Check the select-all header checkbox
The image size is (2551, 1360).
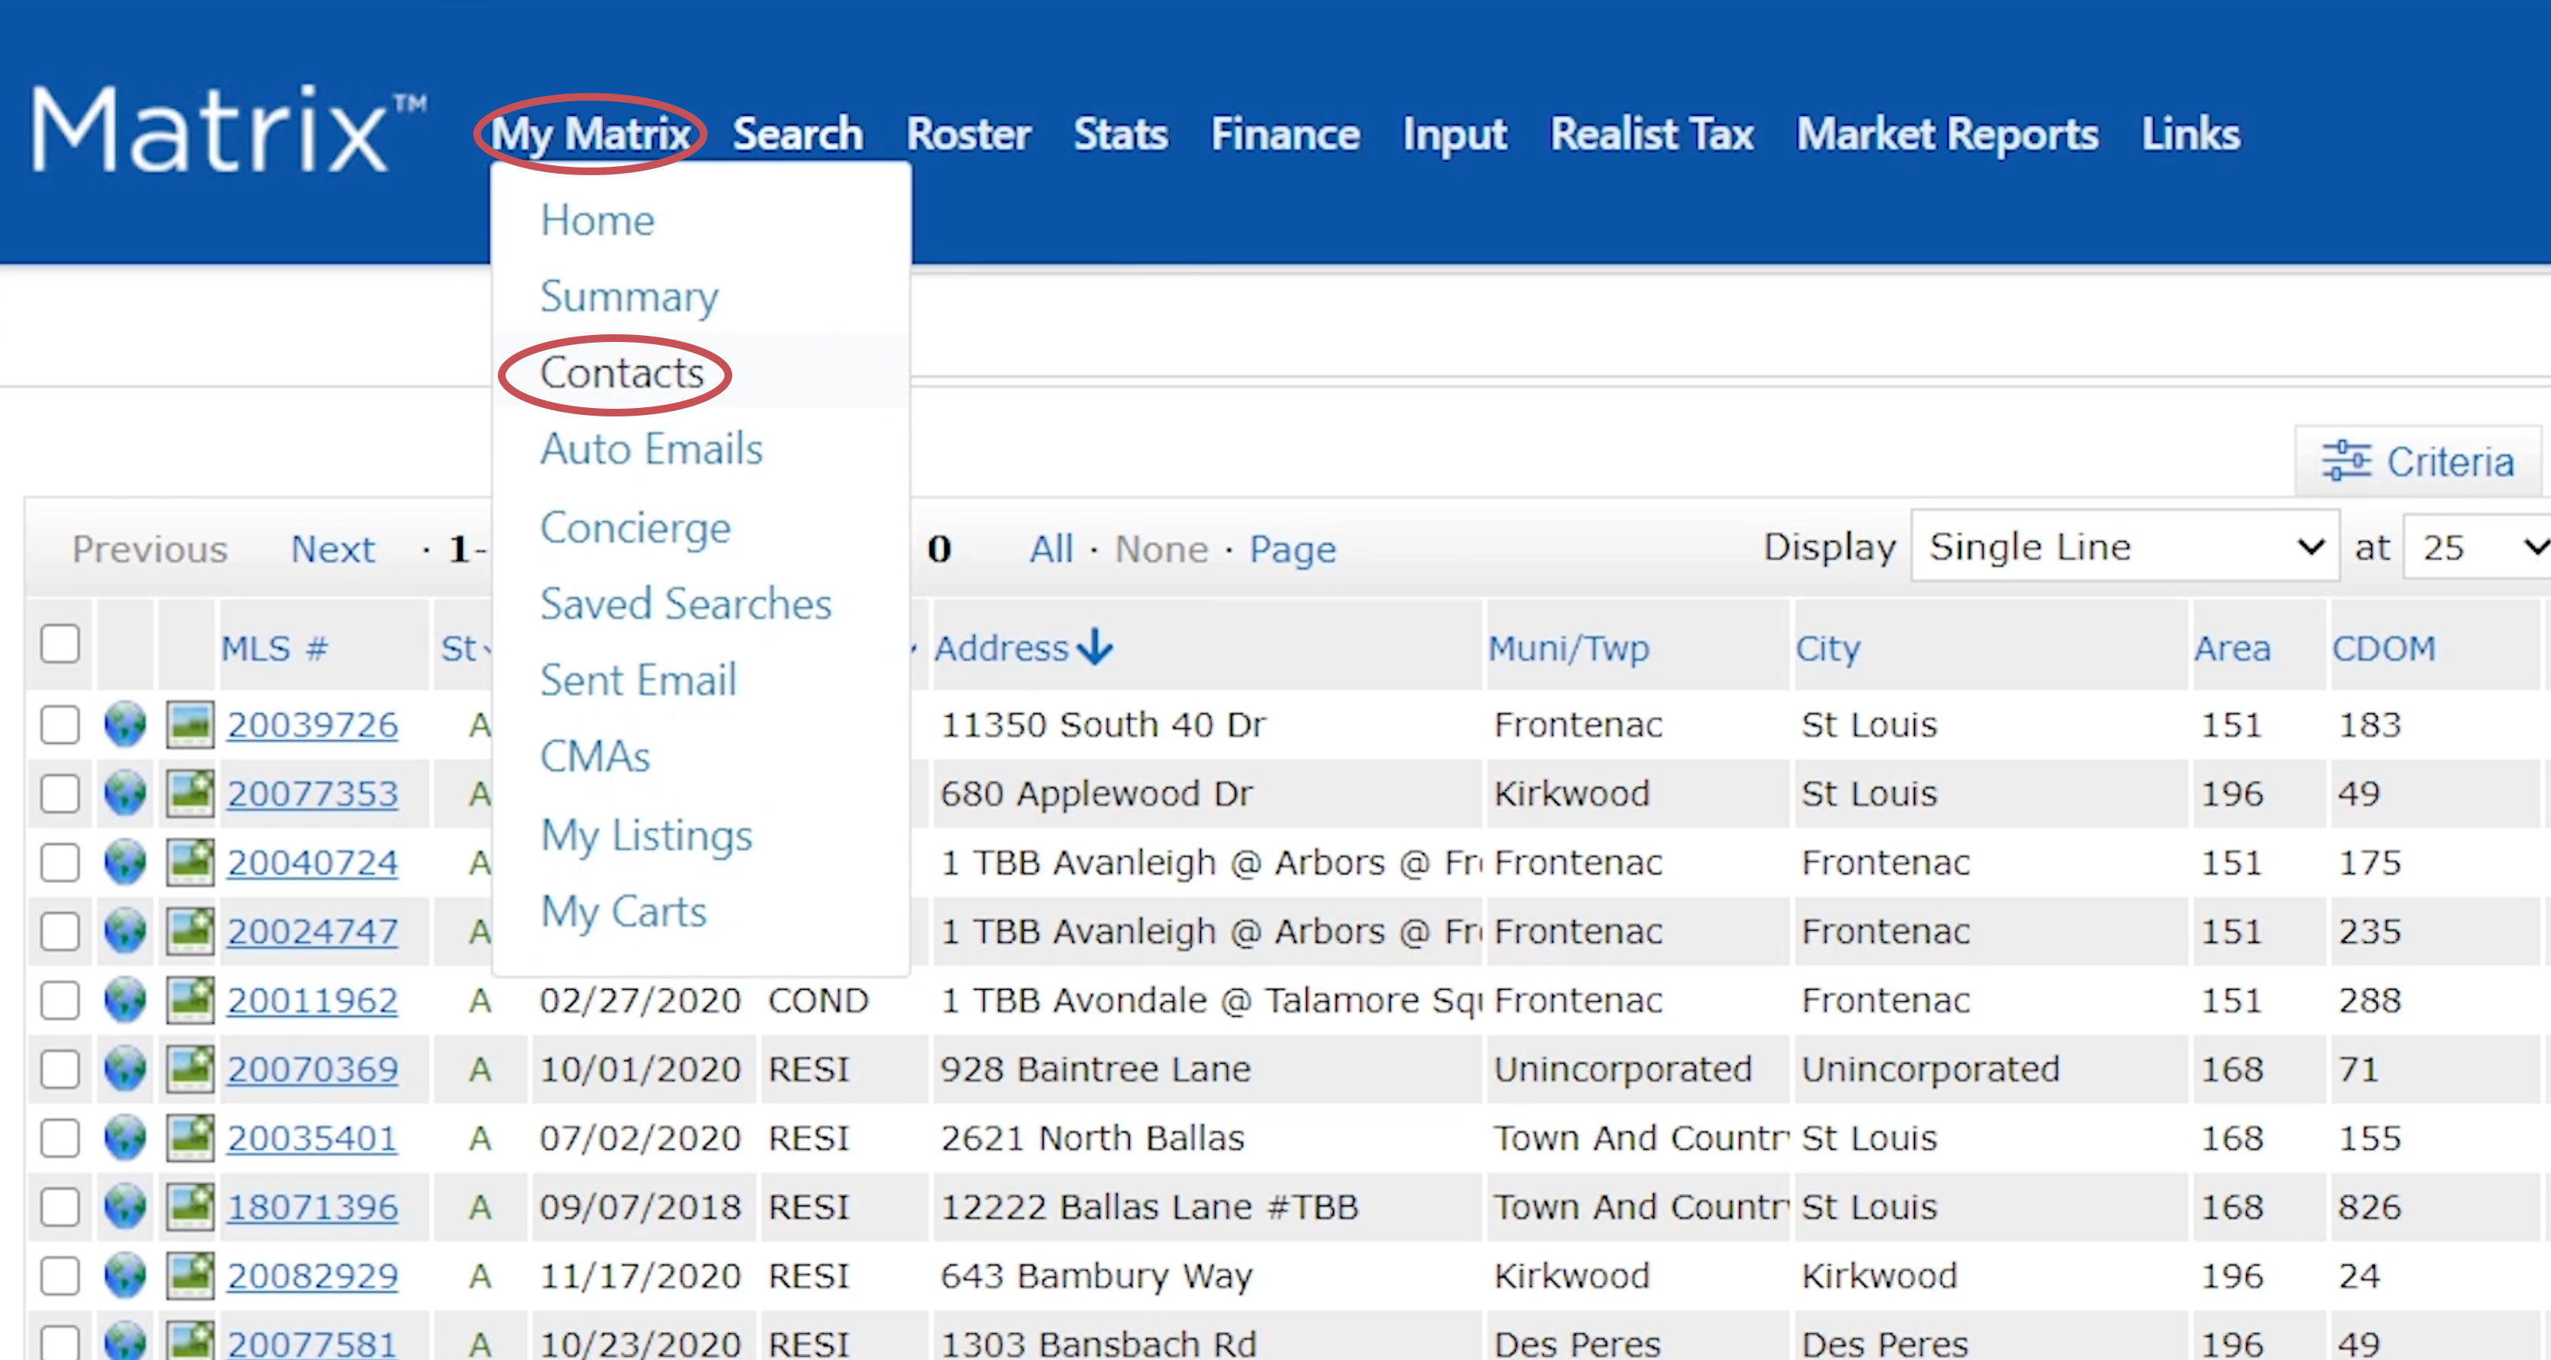(61, 644)
